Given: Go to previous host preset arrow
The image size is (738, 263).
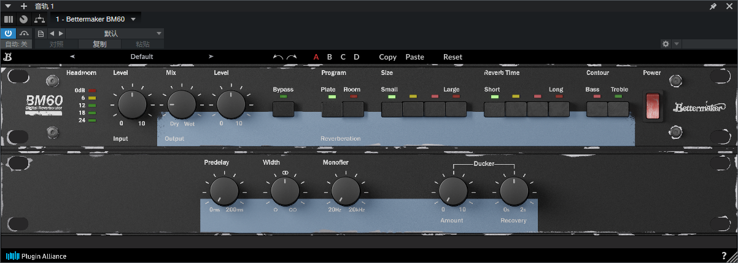Looking at the screenshot, I should (52, 33).
